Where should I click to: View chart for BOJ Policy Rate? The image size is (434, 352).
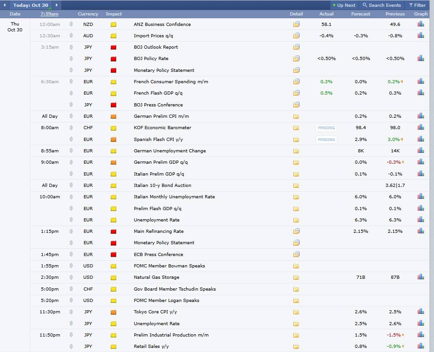click(420, 58)
